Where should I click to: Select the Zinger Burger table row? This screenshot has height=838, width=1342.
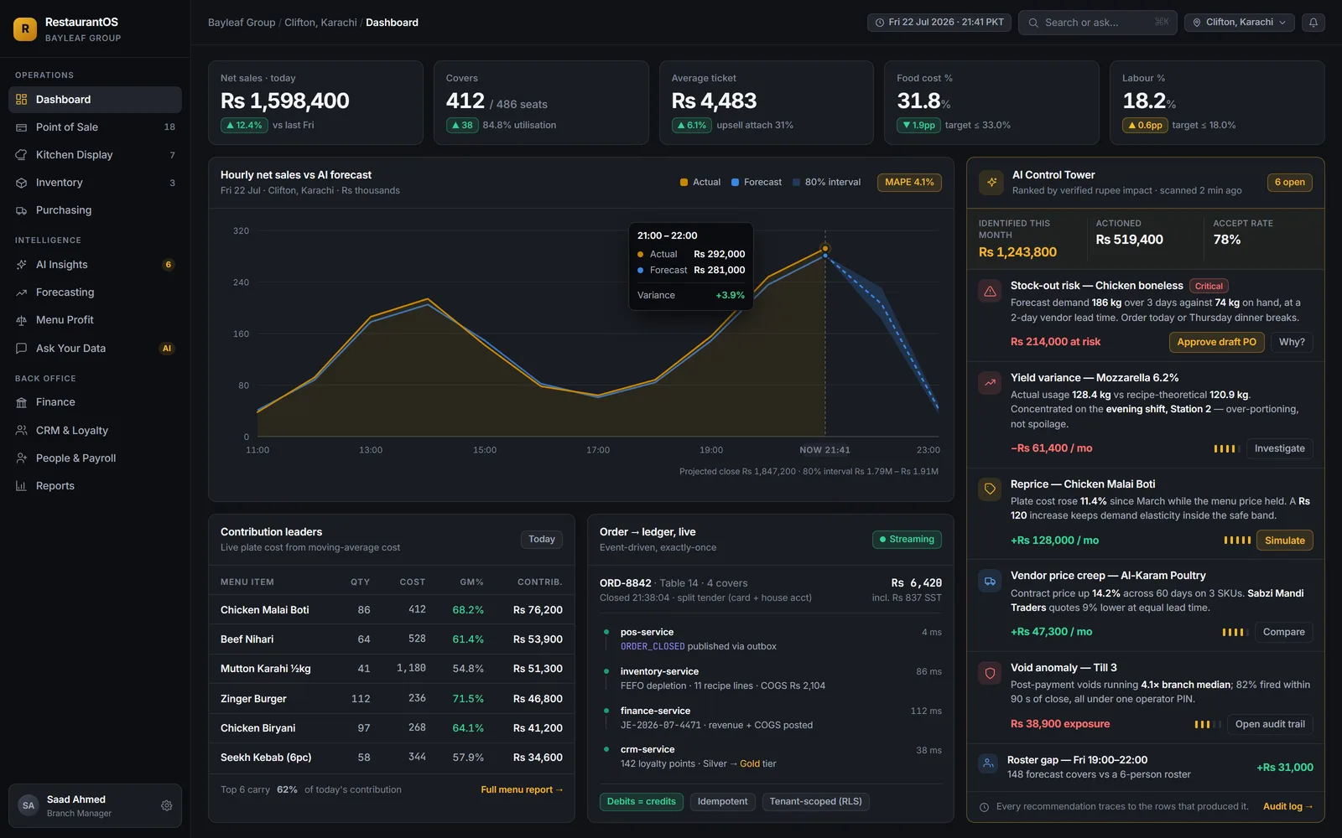392,699
